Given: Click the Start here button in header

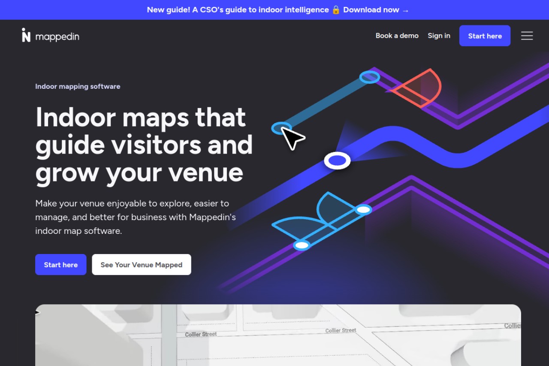Looking at the screenshot, I should coord(485,36).
